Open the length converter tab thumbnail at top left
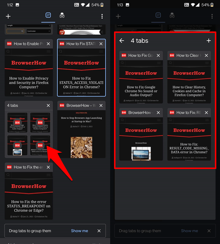220x244 pixels. click(29, 29)
